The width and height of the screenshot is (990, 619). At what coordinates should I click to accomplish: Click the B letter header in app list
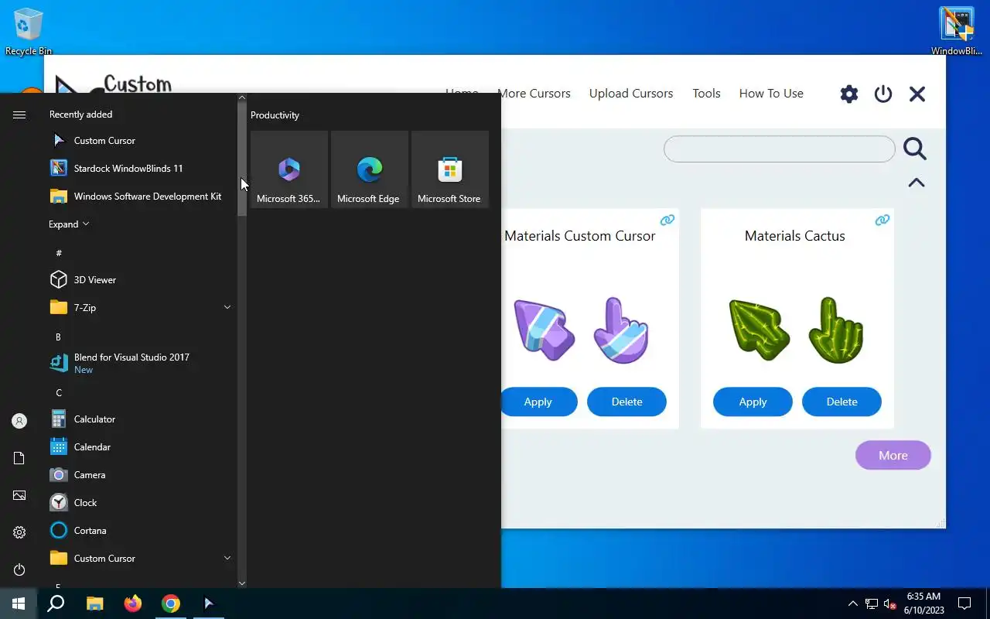(58, 337)
